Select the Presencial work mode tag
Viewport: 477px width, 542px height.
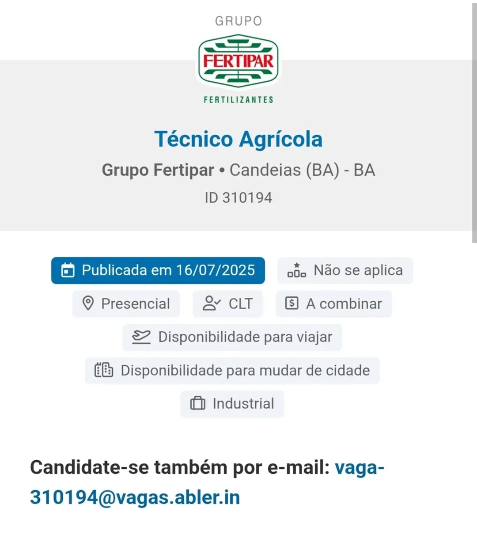click(126, 304)
